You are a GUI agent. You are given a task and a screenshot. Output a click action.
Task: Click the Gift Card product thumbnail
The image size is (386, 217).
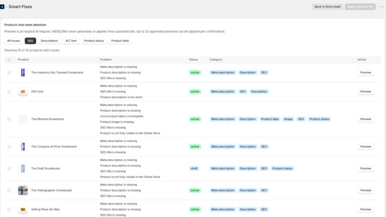23,92
